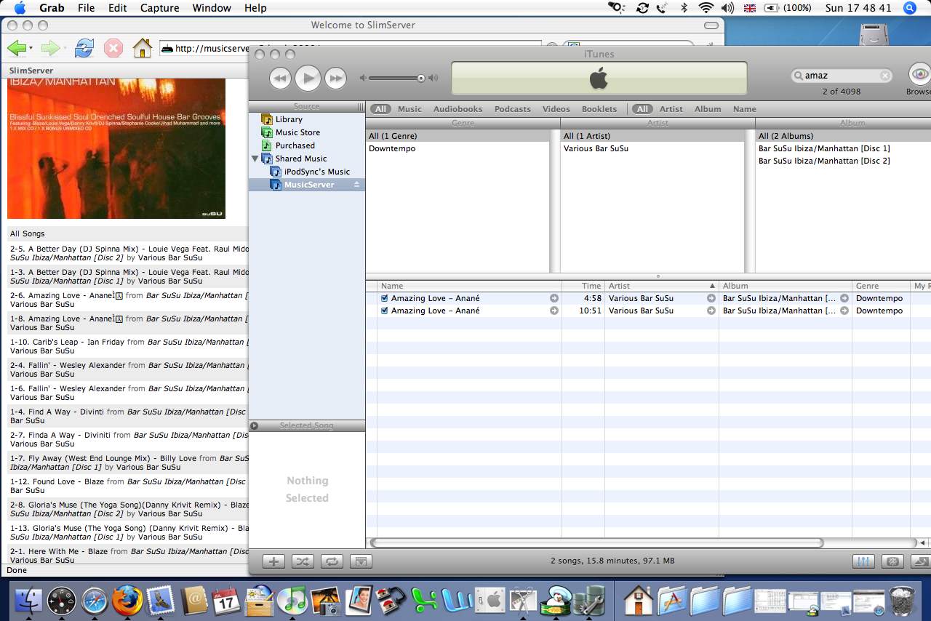
Task: Show or hide artwork panel button
Action: pos(361,561)
